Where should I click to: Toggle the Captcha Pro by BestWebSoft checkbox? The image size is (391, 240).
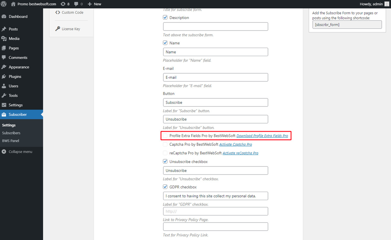[x=165, y=144]
